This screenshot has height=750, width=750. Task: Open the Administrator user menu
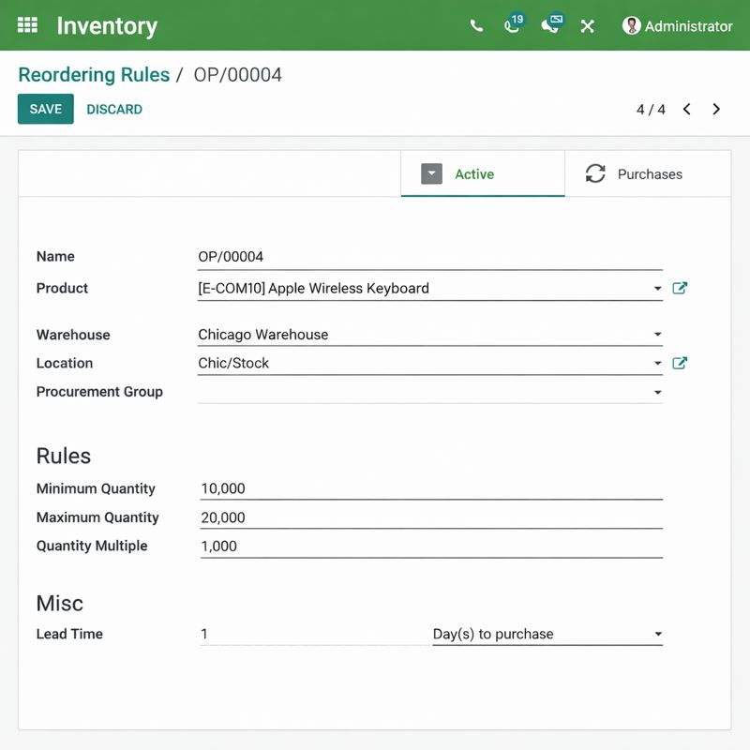678,26
